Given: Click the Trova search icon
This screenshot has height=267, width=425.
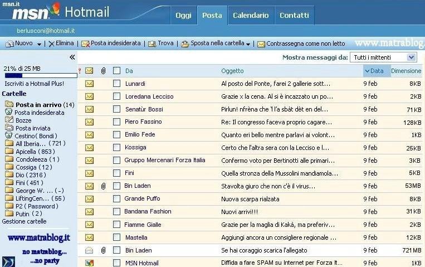Looking at the screenshot, I should pyautogui.click(x=152, y=43).
